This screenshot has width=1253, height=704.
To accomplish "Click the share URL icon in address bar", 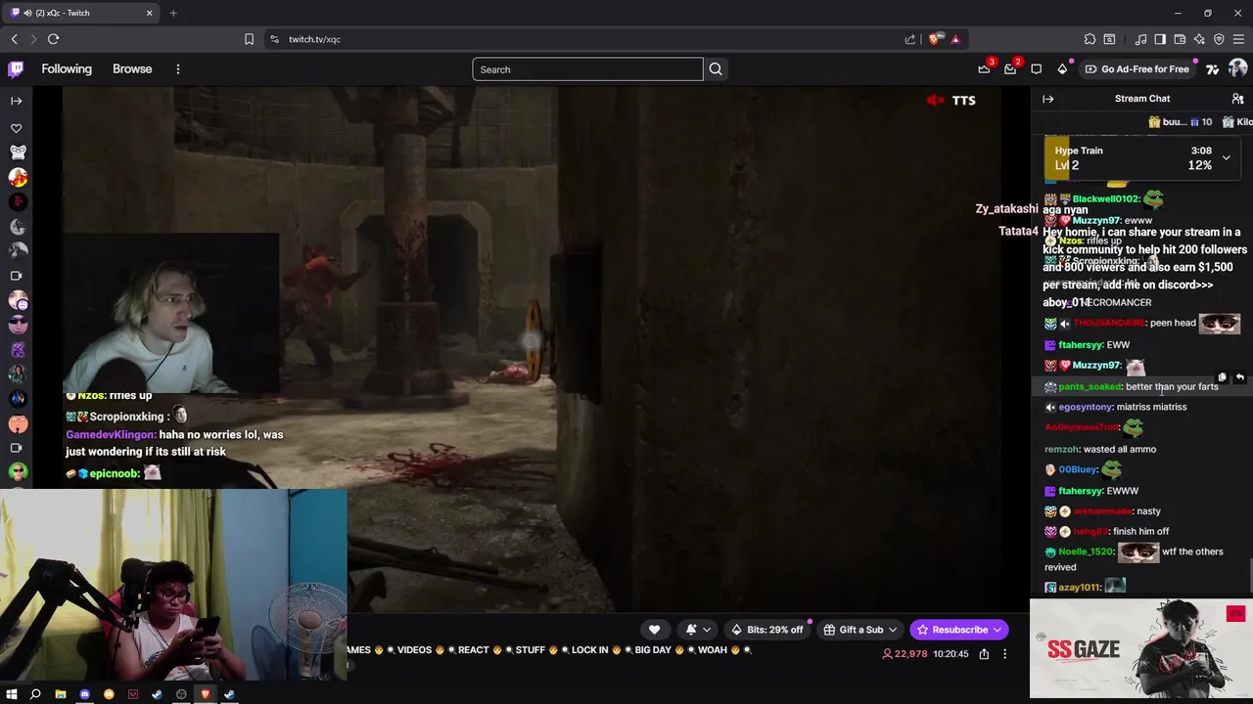I will (909, 39).
